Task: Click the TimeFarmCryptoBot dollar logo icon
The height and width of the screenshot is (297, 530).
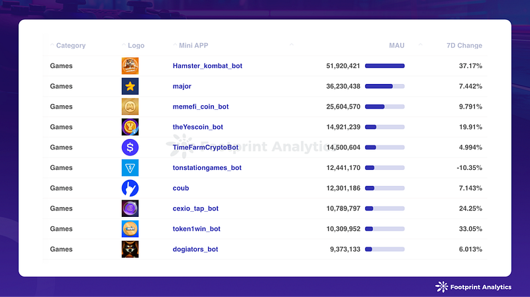Action: pyautogui.click(x=131, y=148)
